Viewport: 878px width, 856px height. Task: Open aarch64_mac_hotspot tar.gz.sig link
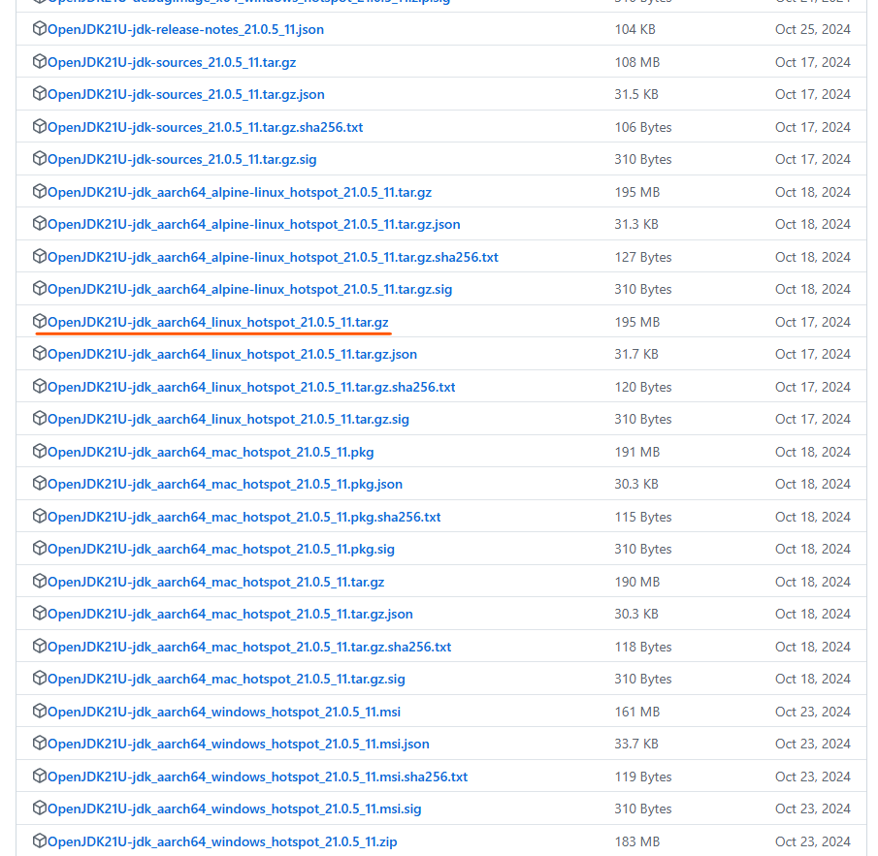click(226, 678)
